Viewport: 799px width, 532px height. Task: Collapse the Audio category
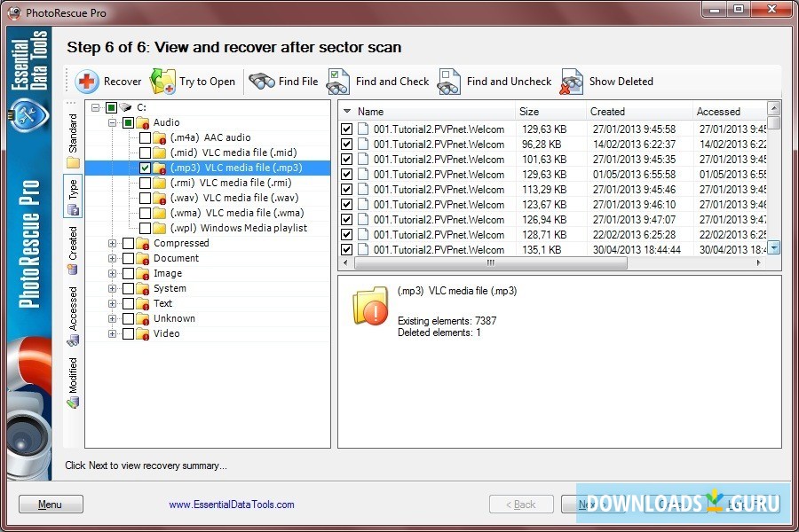tap(110, 121)
